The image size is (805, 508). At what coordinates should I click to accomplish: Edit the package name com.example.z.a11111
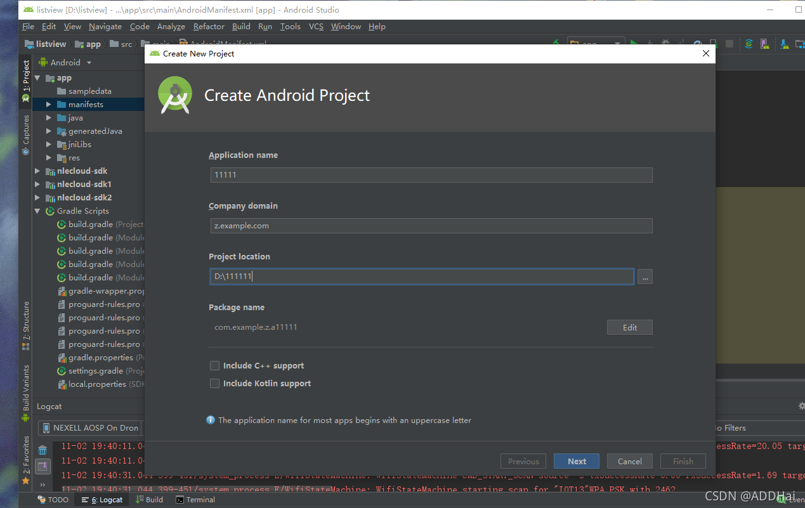[x=629, y=327]
